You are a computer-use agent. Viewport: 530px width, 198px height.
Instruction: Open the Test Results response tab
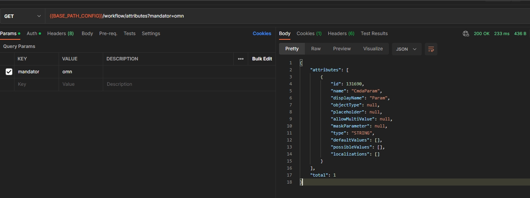(374, 34)
